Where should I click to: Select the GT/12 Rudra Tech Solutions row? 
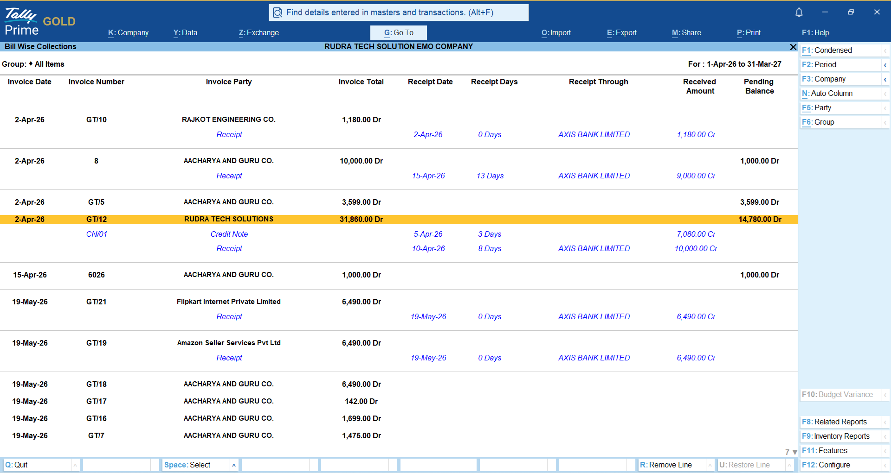point(399,220)
